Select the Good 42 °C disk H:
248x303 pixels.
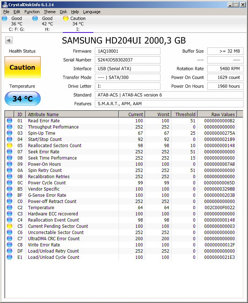[x=47, y=24]
